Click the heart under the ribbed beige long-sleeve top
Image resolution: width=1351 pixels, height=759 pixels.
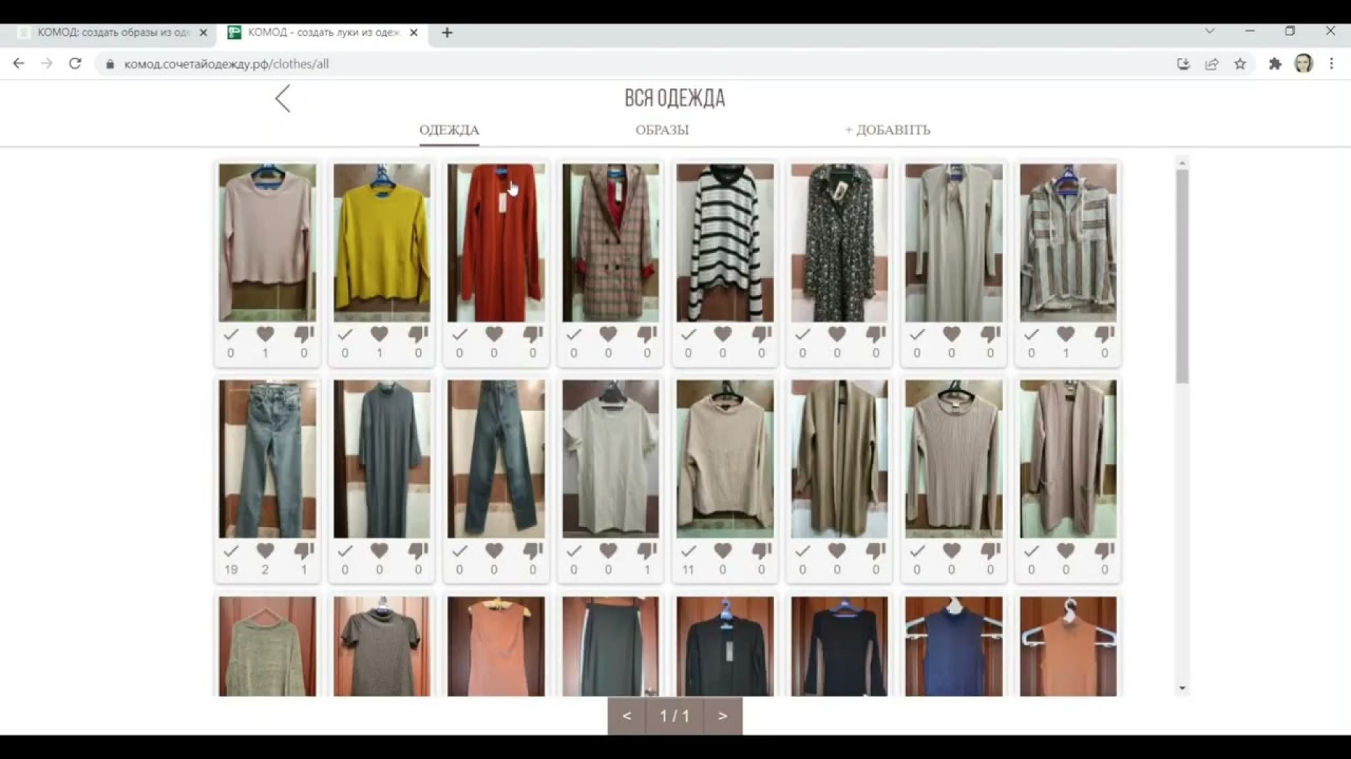pos(951,550)
